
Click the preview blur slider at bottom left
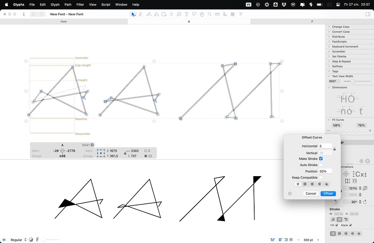click(50, 240)
